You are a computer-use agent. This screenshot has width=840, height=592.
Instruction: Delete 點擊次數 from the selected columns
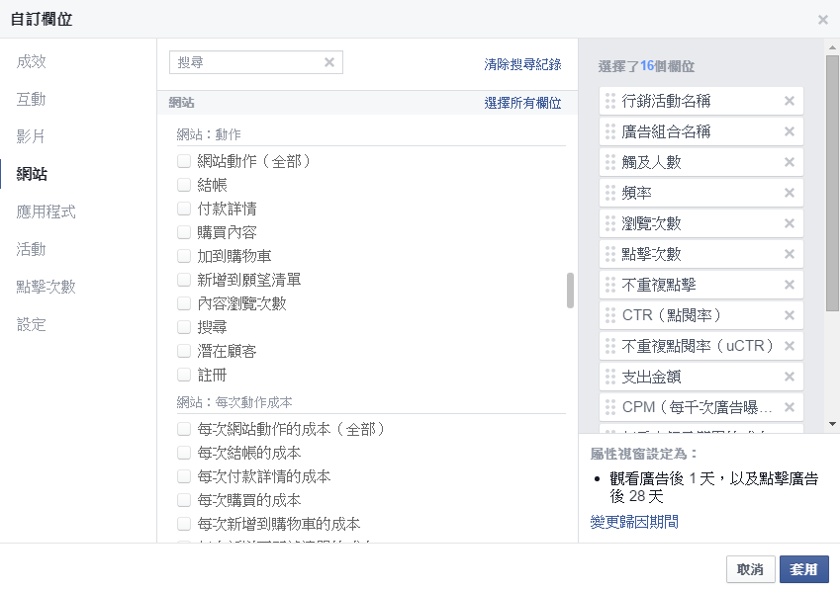tap(789, 254)
